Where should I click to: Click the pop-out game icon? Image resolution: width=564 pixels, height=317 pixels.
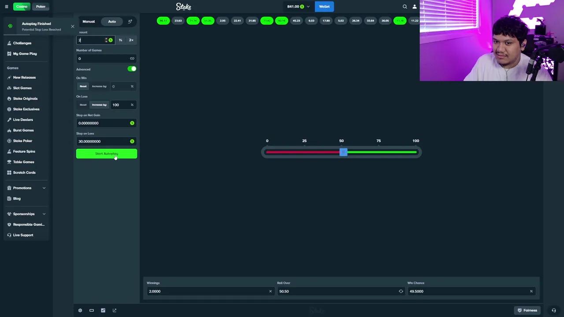tap(115, 310)
